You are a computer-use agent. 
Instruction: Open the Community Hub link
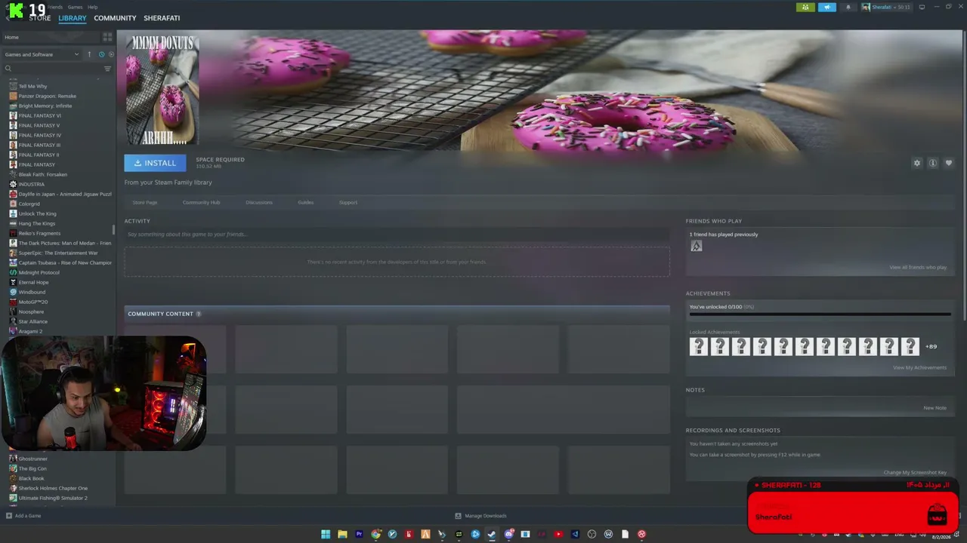pyautogui.click(x=201, y=202)
